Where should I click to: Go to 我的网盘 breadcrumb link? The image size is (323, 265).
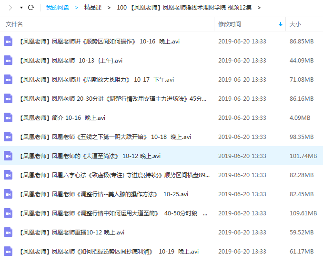(58, 8)
